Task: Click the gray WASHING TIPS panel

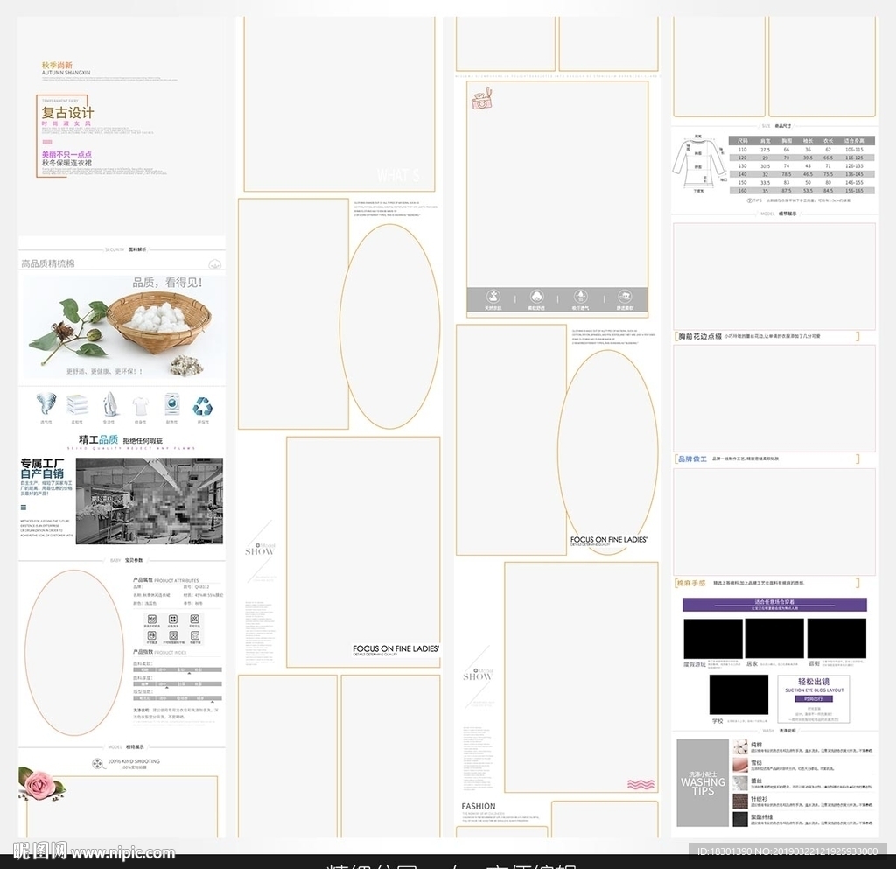Action: tap(703, 783)
